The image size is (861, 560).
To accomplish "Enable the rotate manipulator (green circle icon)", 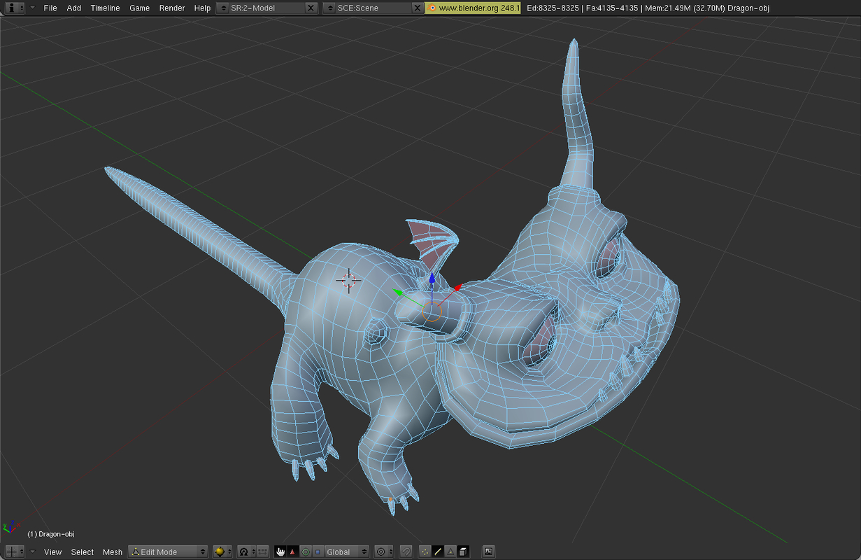I will [306, 552].
